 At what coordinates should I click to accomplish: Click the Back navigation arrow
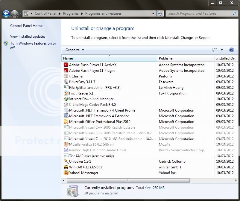(6, 14)
